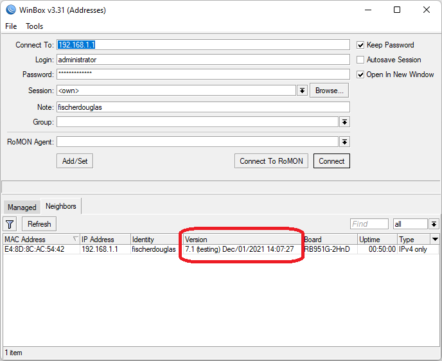Select MAC address E4:8D:8C:AC:54:42 cell
The image size is (442, 361).
click(41, 249)
